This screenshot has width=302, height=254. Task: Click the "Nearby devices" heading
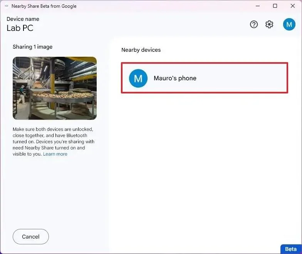tap(141, 50)
